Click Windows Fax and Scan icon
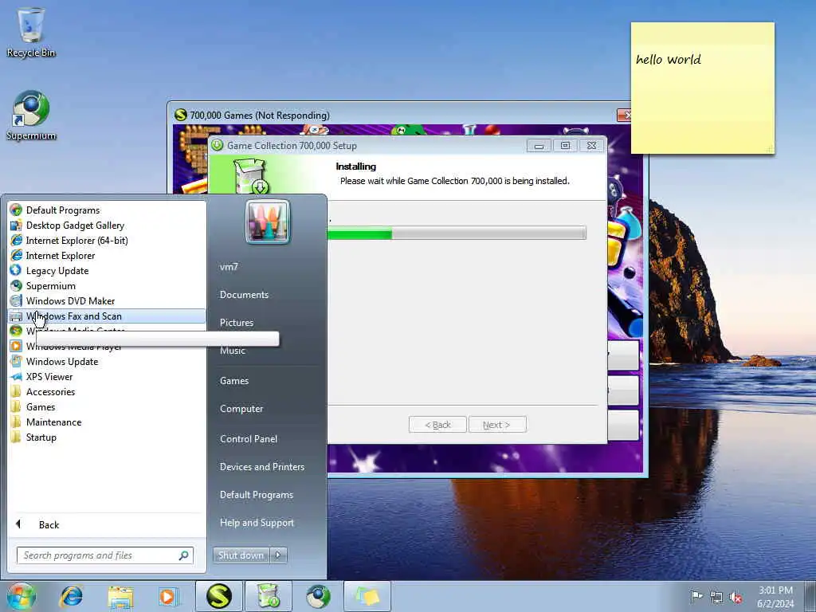The image size is (816, 612). click(16, 316)
